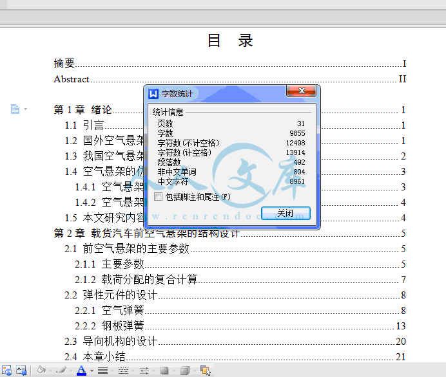Click the 目录 heading text
446x377 pixels.
point(230,41)
